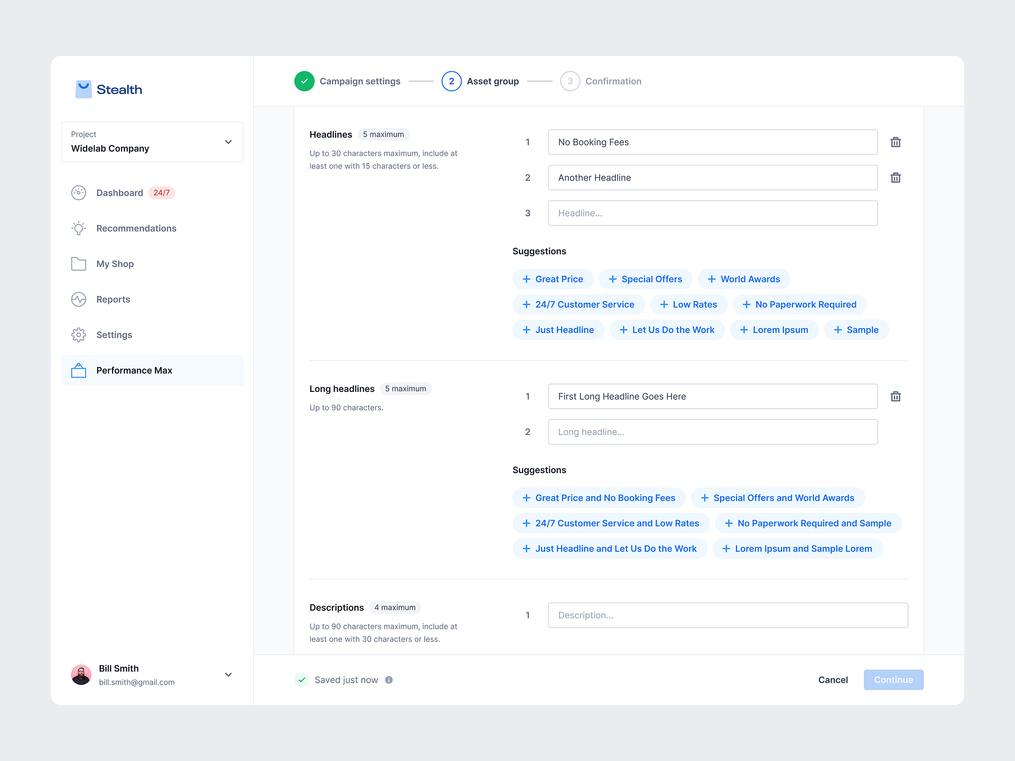Click the Recommendations sidebar icon
1015x761 pixels.
point(77,228)
